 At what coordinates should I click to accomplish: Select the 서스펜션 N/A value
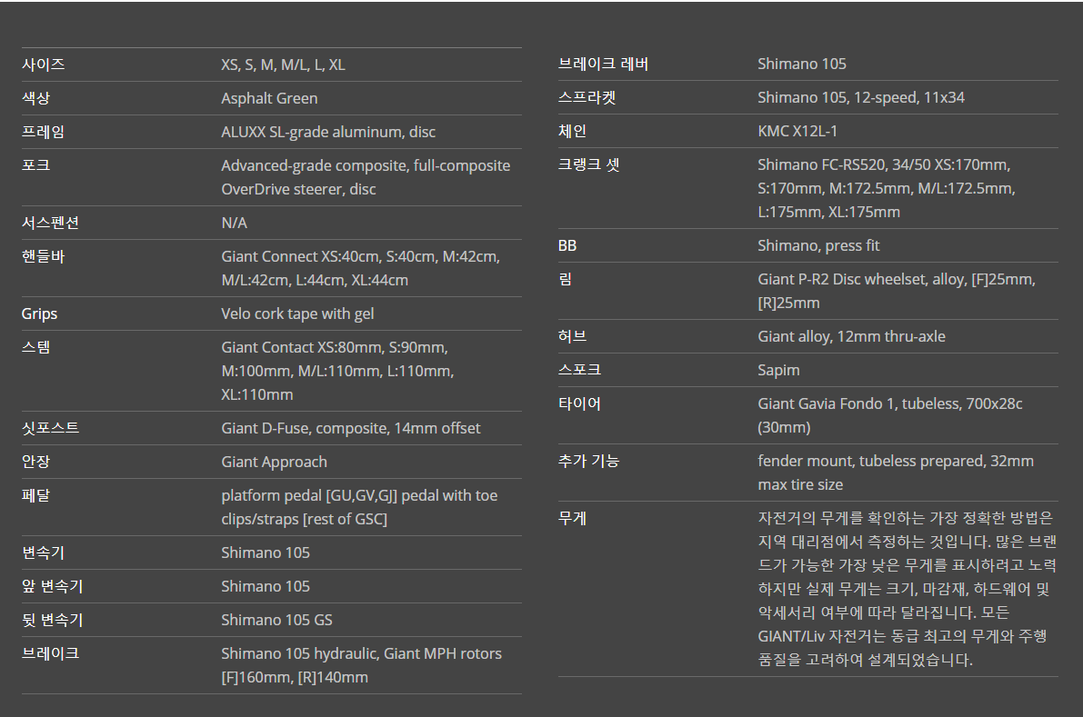point(234,223)
